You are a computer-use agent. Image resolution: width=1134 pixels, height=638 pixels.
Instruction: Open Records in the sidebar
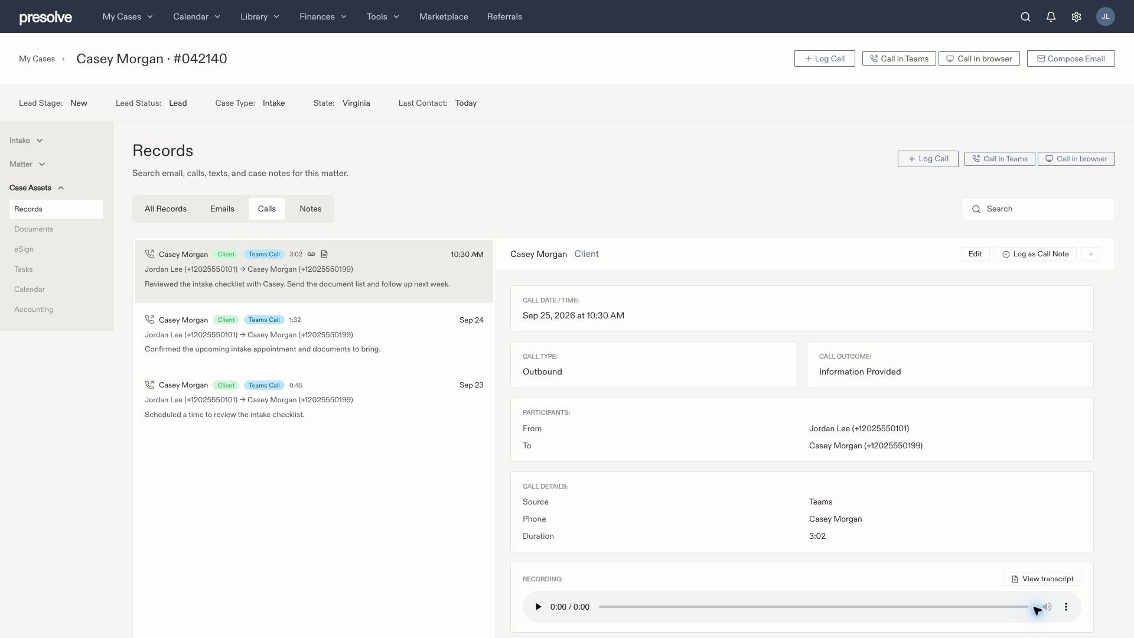click(x=56, y=209)
